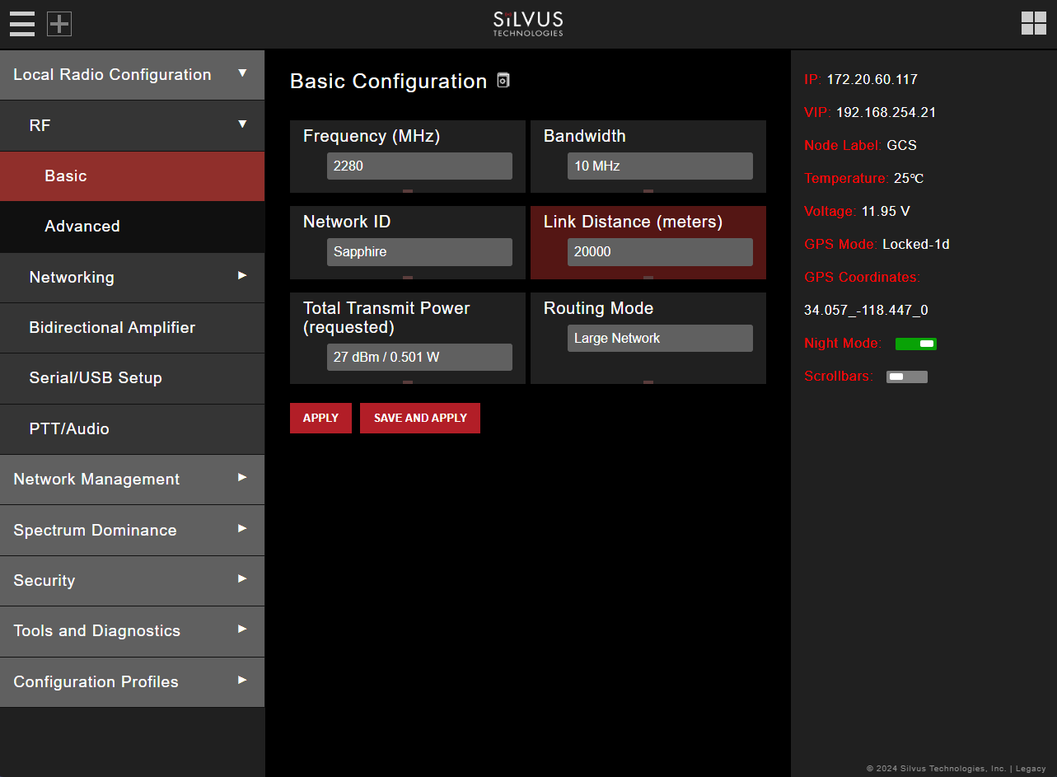The width and height of the screenshot is (1057, 777).
Task: Click the SAVE AND APPLY button
Action: point(419,418)
